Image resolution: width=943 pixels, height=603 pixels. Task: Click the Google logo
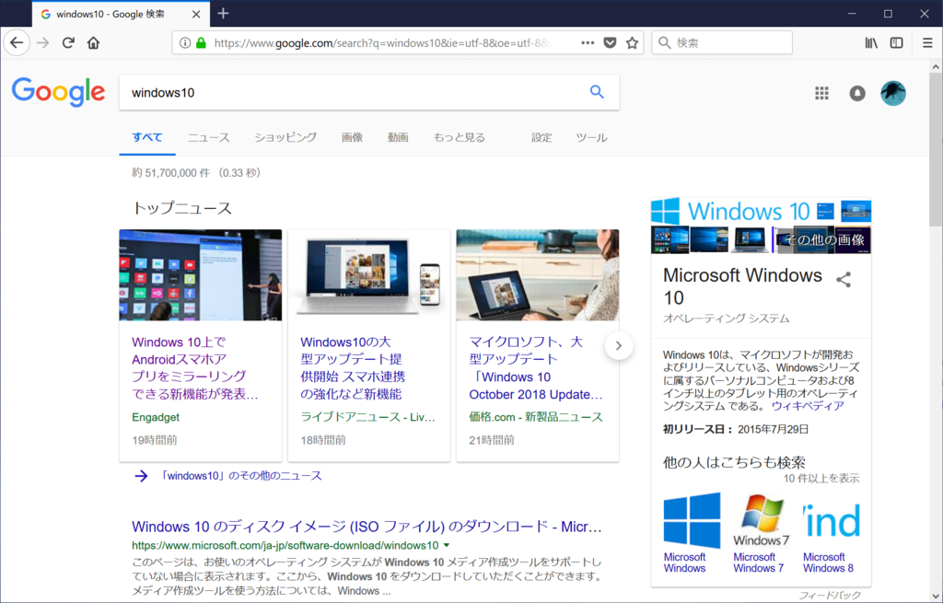tap(58, 92)
